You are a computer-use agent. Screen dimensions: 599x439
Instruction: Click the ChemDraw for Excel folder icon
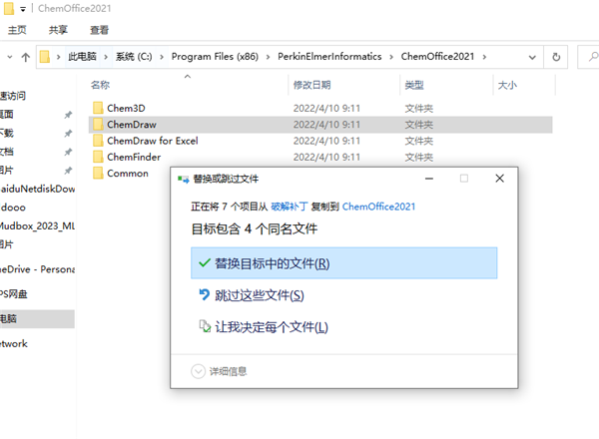[98, 141]
